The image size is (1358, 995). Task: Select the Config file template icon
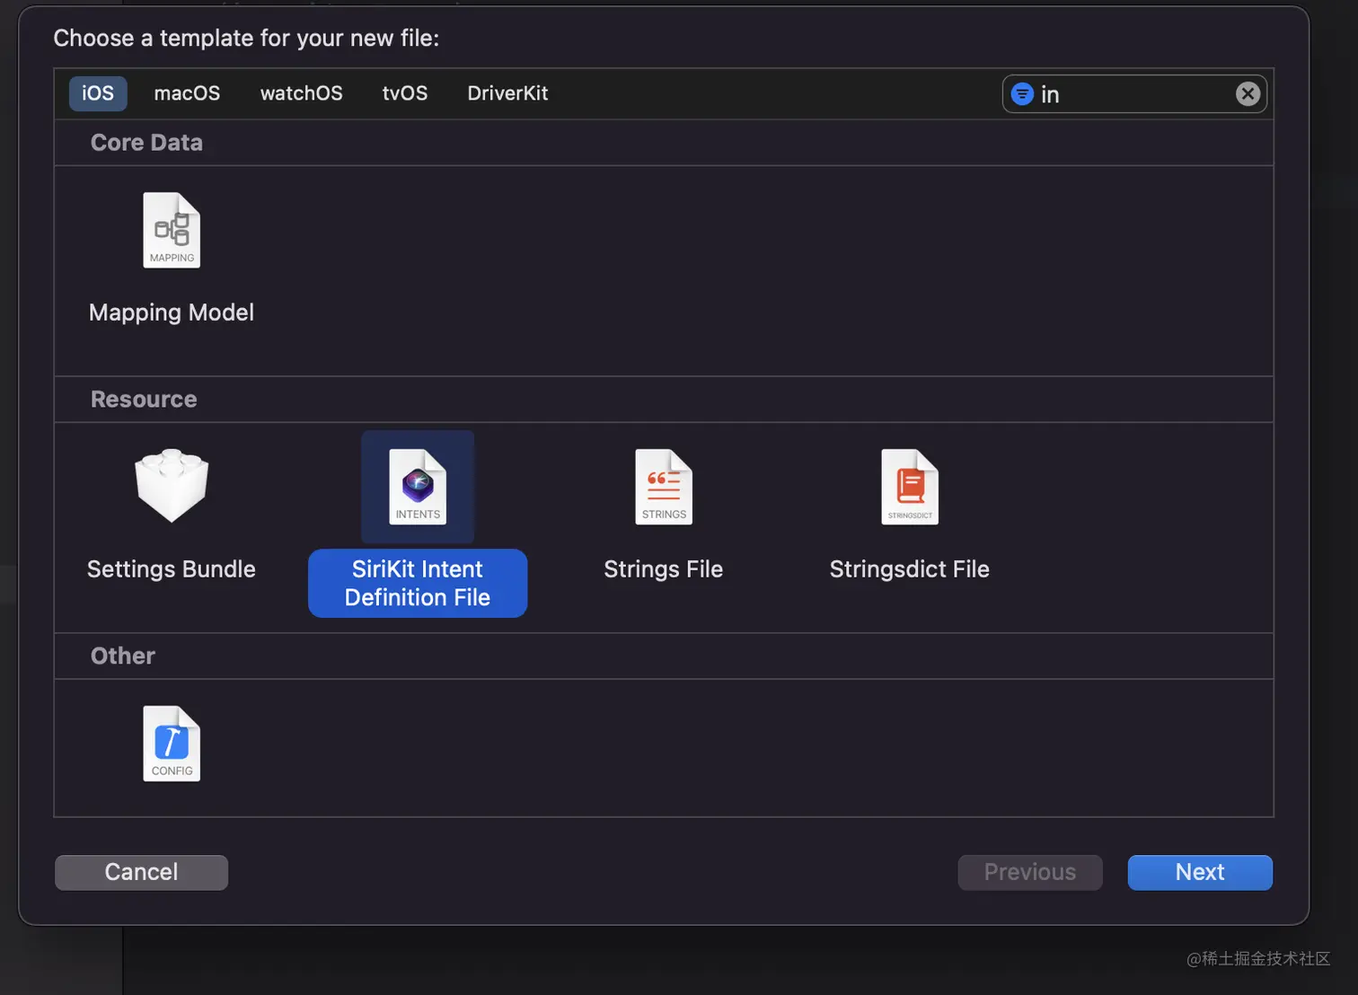(x=172, y=744)
